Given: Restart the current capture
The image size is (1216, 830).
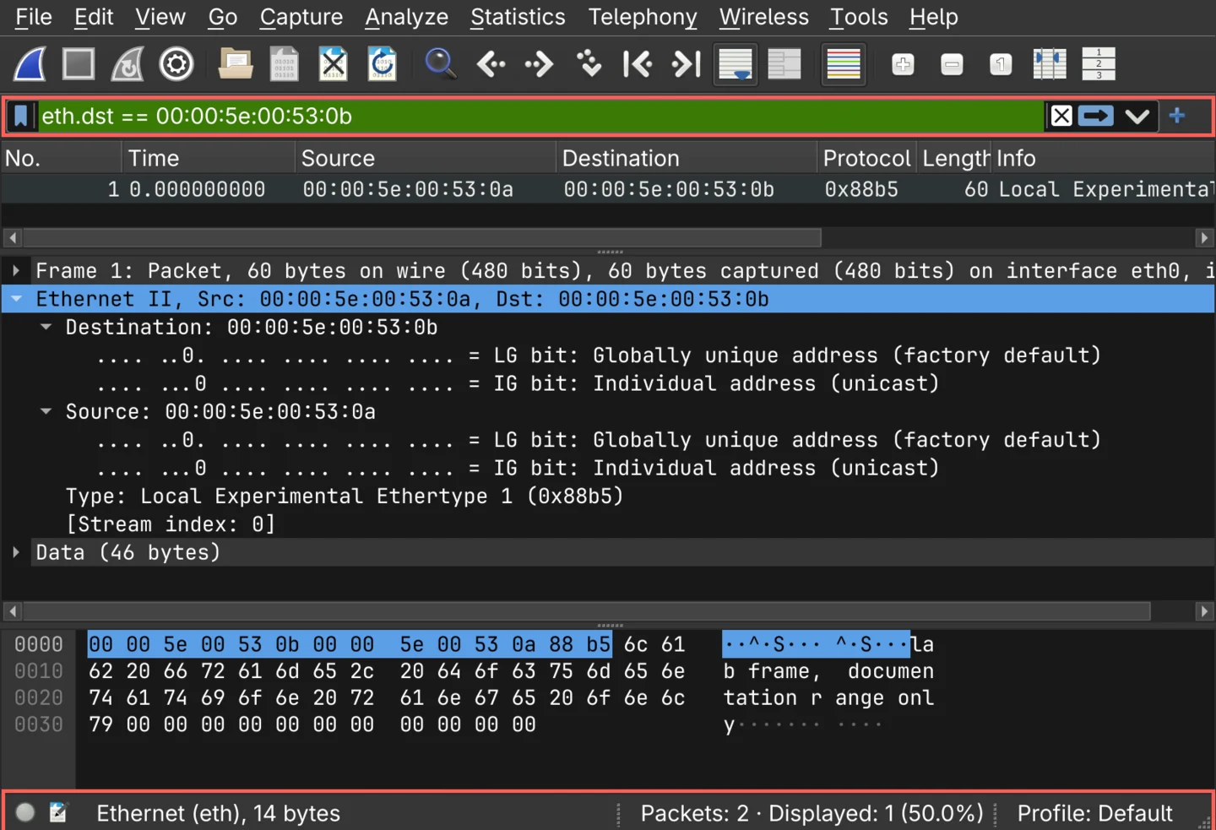Looking at the screenshot, I should pos(128,64).
